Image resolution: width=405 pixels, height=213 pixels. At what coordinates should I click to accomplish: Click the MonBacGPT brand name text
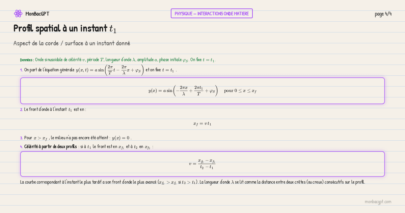(x=37, y=14)
